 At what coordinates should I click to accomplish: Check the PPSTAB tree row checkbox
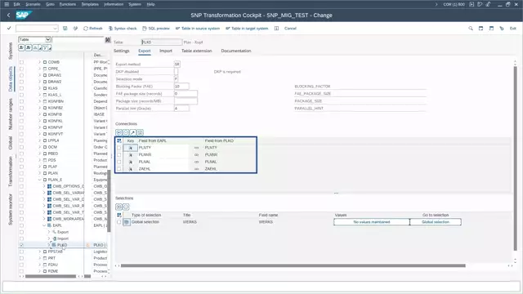click(x=22, y=252)
